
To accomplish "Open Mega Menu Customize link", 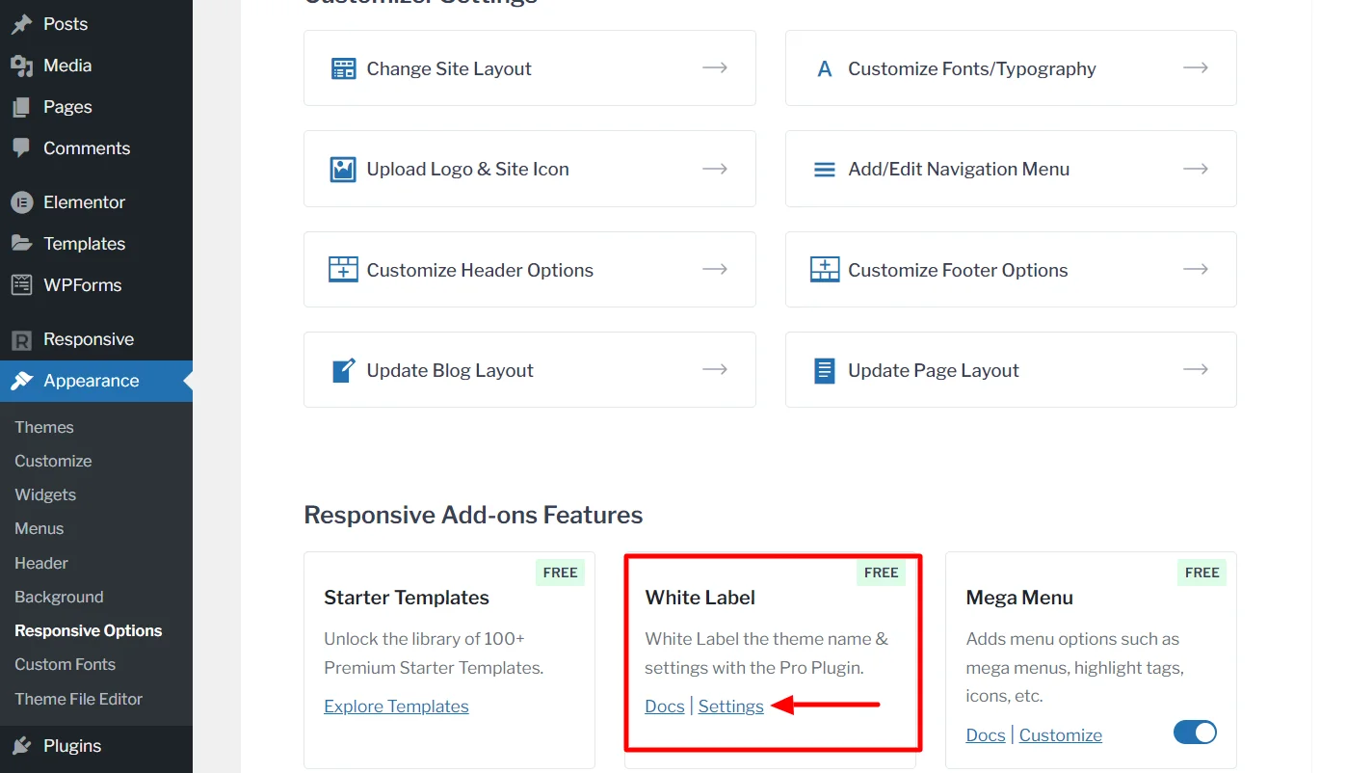I will pos(1061,735).
